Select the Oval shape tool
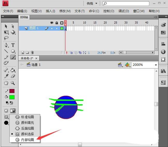Image resolution: width=168 pixels, height=147 pixels. pyautogui.click(x=13, y=51)
